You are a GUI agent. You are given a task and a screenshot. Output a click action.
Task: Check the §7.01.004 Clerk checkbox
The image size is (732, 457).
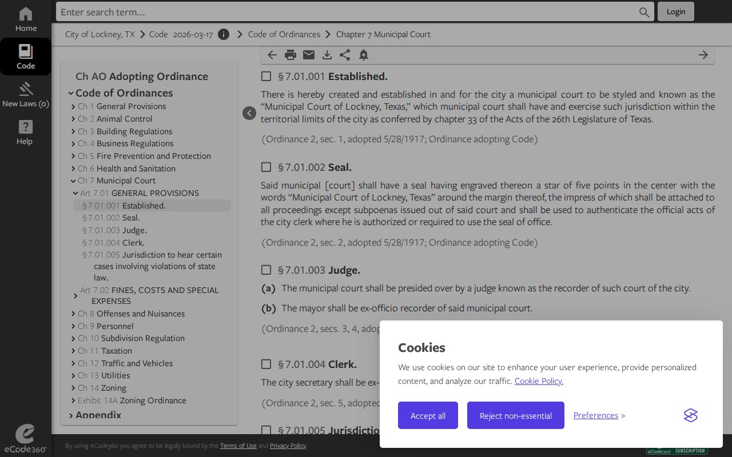(x=266, y=364)
